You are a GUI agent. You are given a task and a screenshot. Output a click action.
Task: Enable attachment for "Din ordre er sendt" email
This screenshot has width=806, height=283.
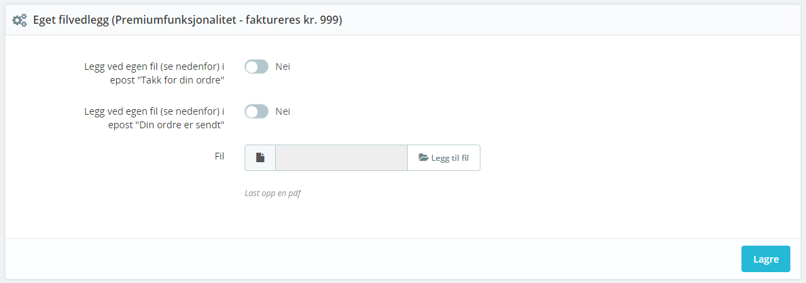pos(256,111)
